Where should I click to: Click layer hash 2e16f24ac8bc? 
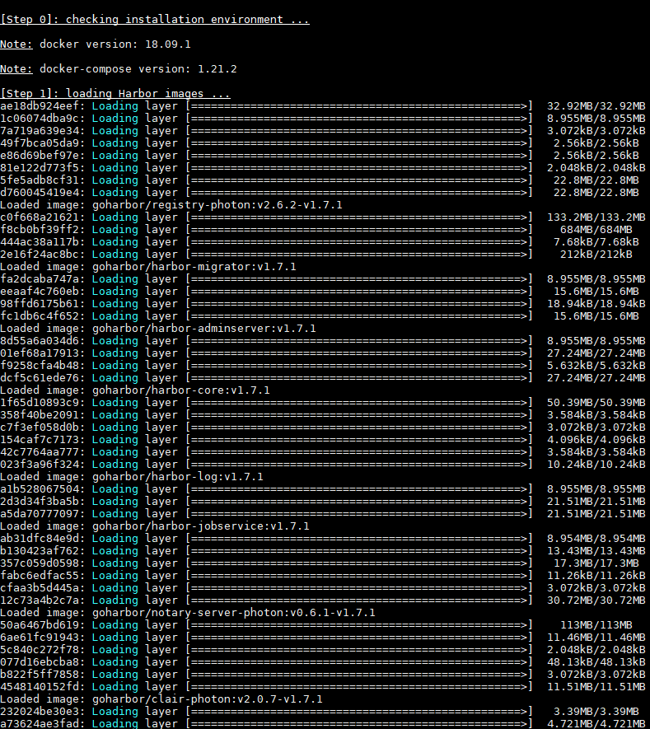40,255
